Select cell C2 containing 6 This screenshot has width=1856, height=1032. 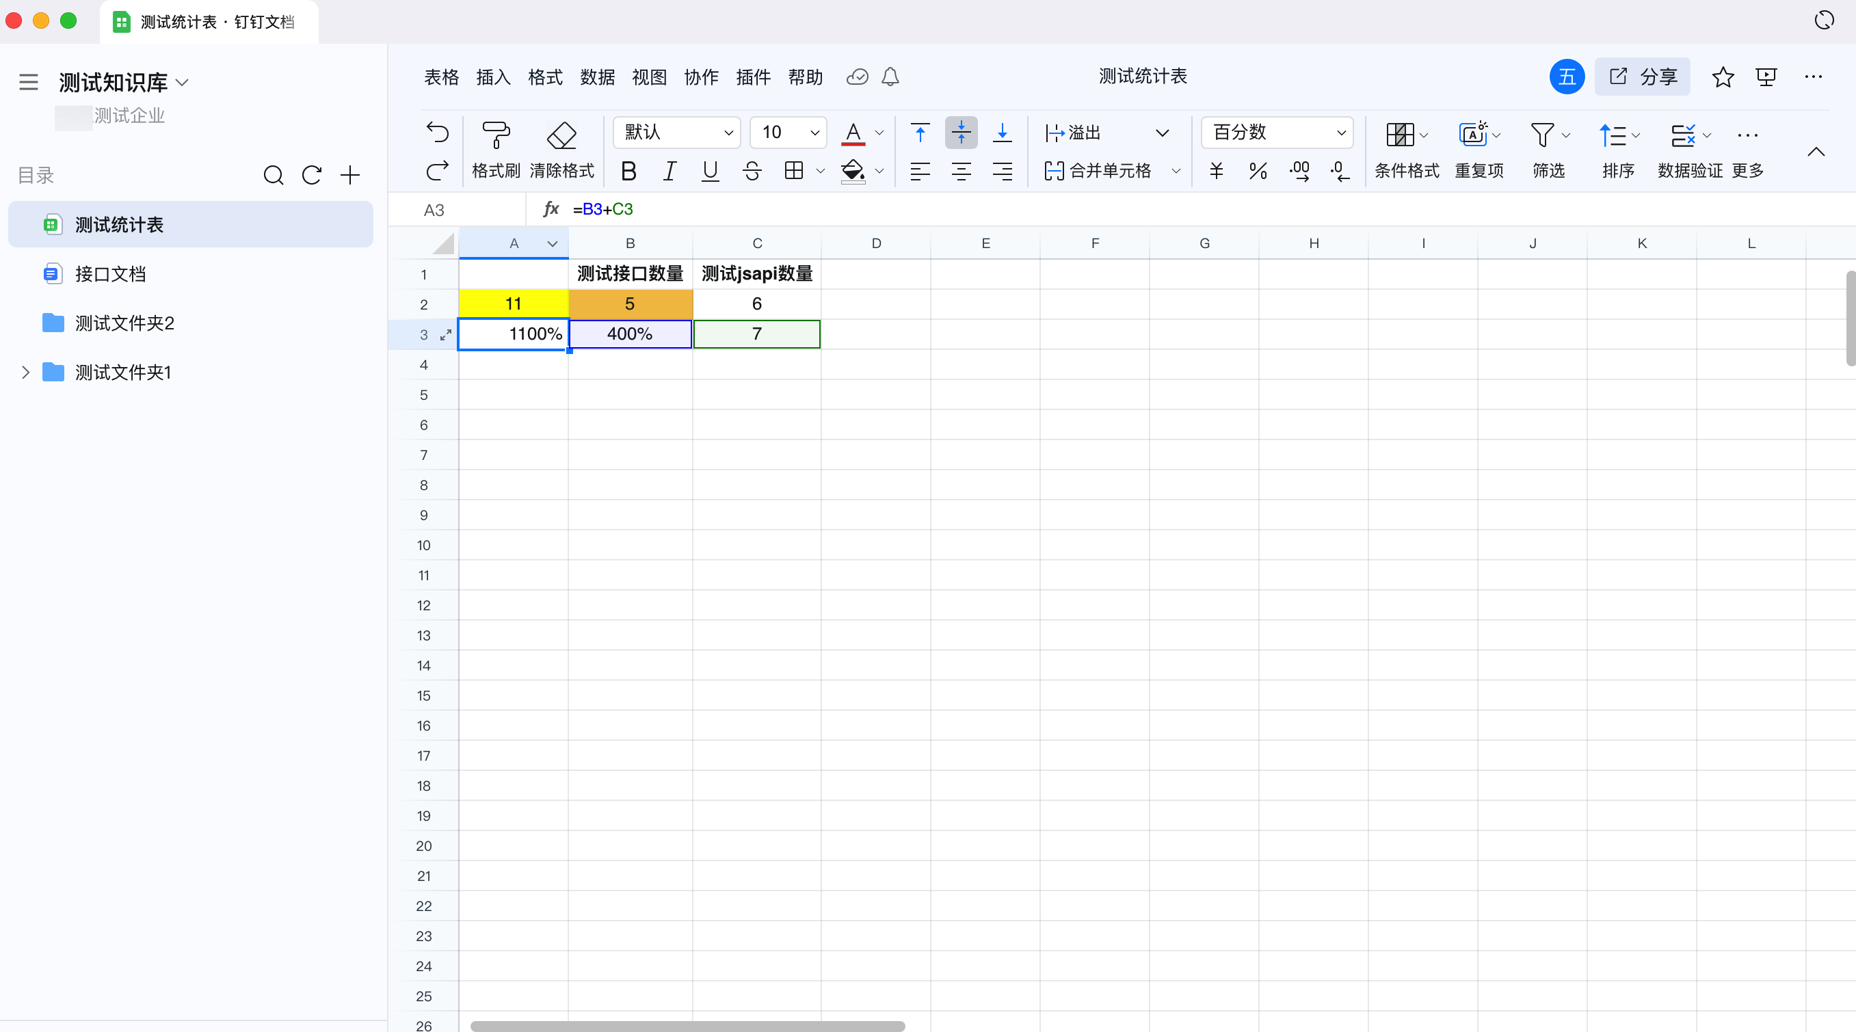click(756, 304)
